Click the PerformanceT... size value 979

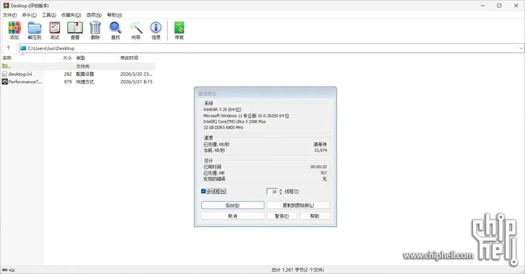[68, 82]
